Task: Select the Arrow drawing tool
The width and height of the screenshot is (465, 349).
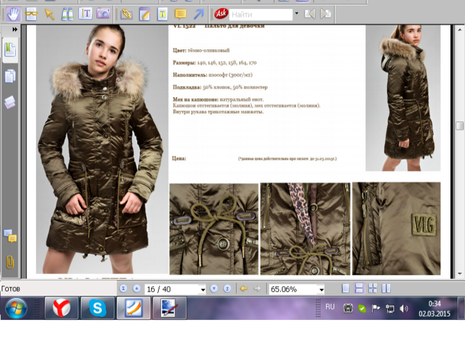Action: [x=198, y=13]
